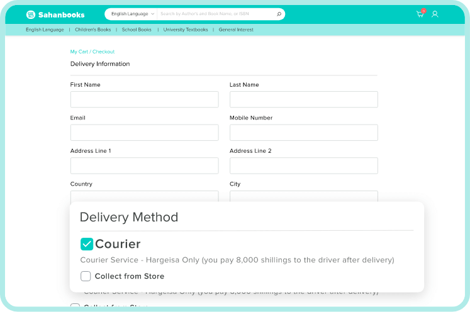Click into the Email field
Screen dimensions: 470x312
click(144, 133)
